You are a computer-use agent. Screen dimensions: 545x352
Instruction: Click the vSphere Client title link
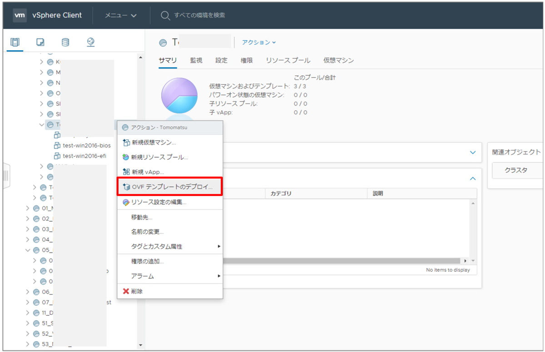(x=57, y=15)
